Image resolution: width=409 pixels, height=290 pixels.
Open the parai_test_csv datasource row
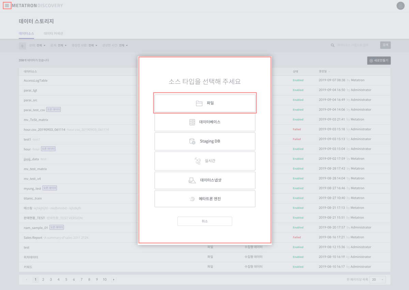click(x=204, y=110)
